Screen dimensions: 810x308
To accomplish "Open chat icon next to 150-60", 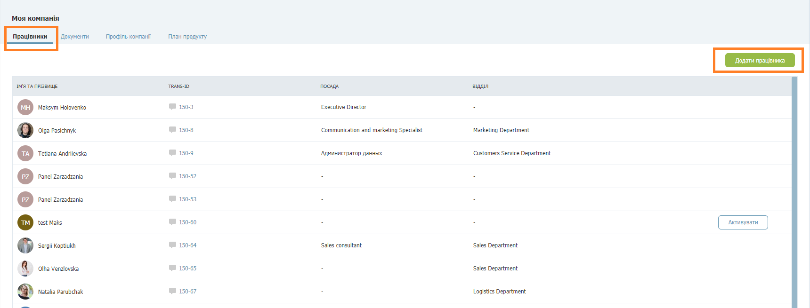I will (x=172, y=222).
